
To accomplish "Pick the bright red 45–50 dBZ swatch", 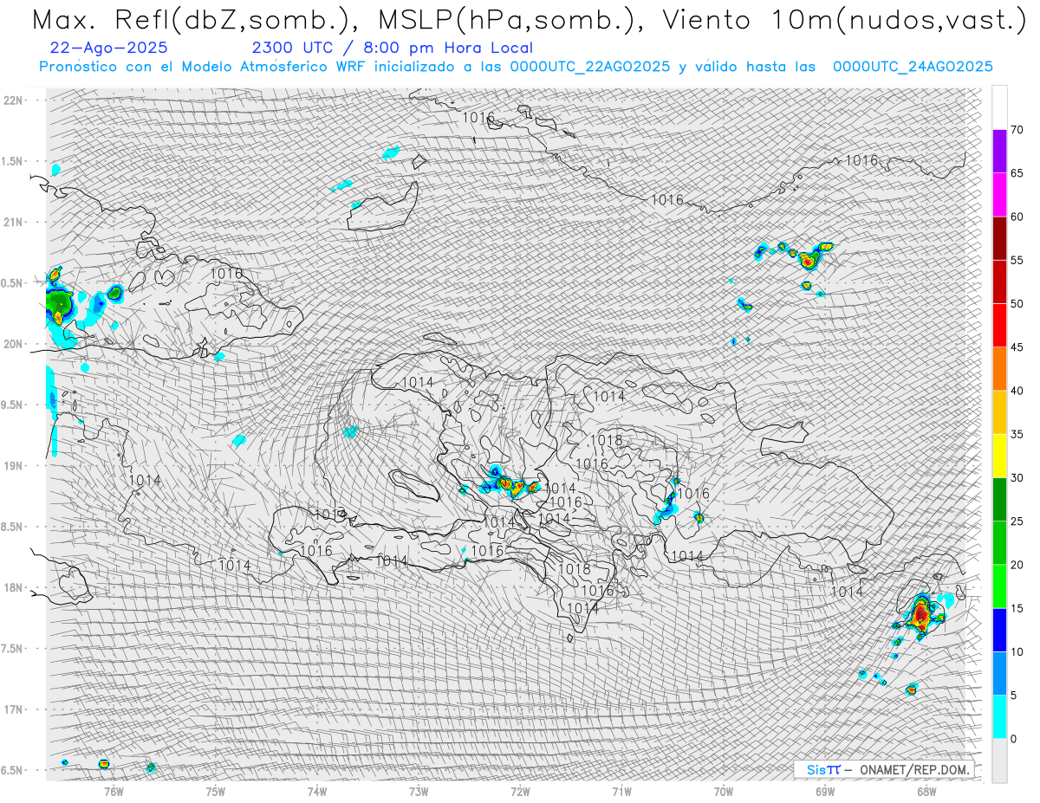I will [999, 326].
